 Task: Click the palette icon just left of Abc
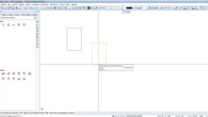8,25
